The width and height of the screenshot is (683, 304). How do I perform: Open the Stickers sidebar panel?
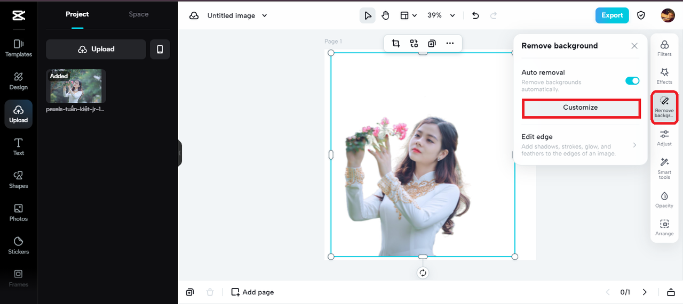click(19, 245)
